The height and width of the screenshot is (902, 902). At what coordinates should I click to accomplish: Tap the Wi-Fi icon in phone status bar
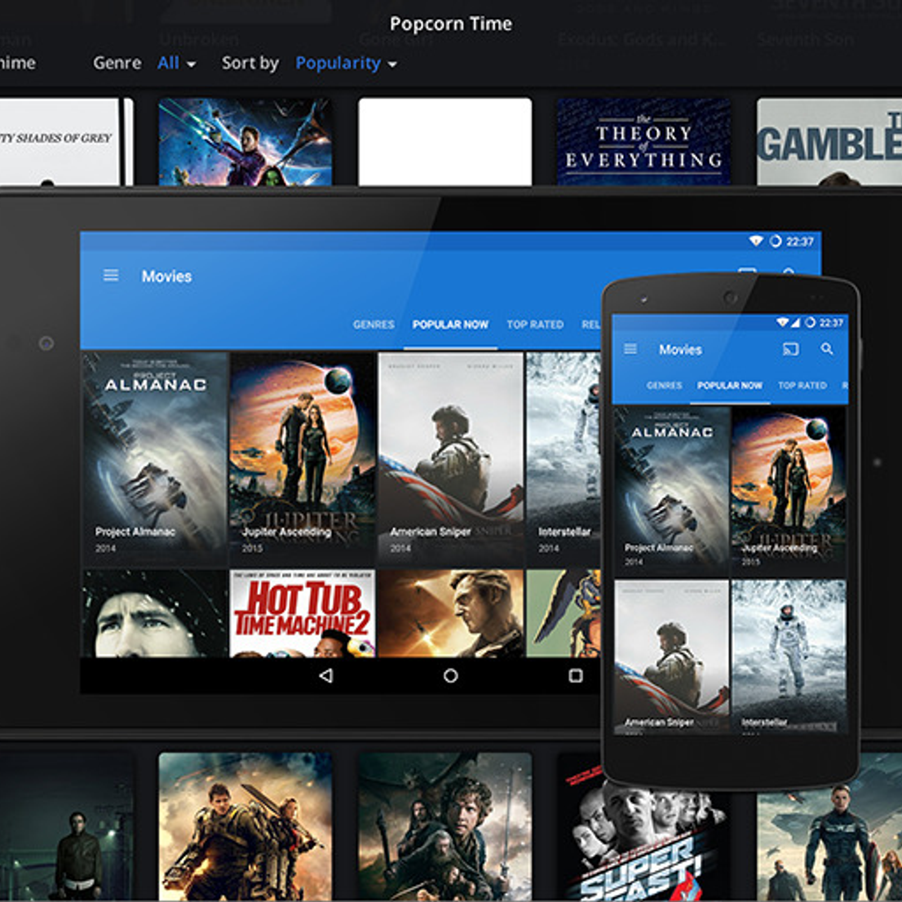pyautogui.click(x=782, y=322)
